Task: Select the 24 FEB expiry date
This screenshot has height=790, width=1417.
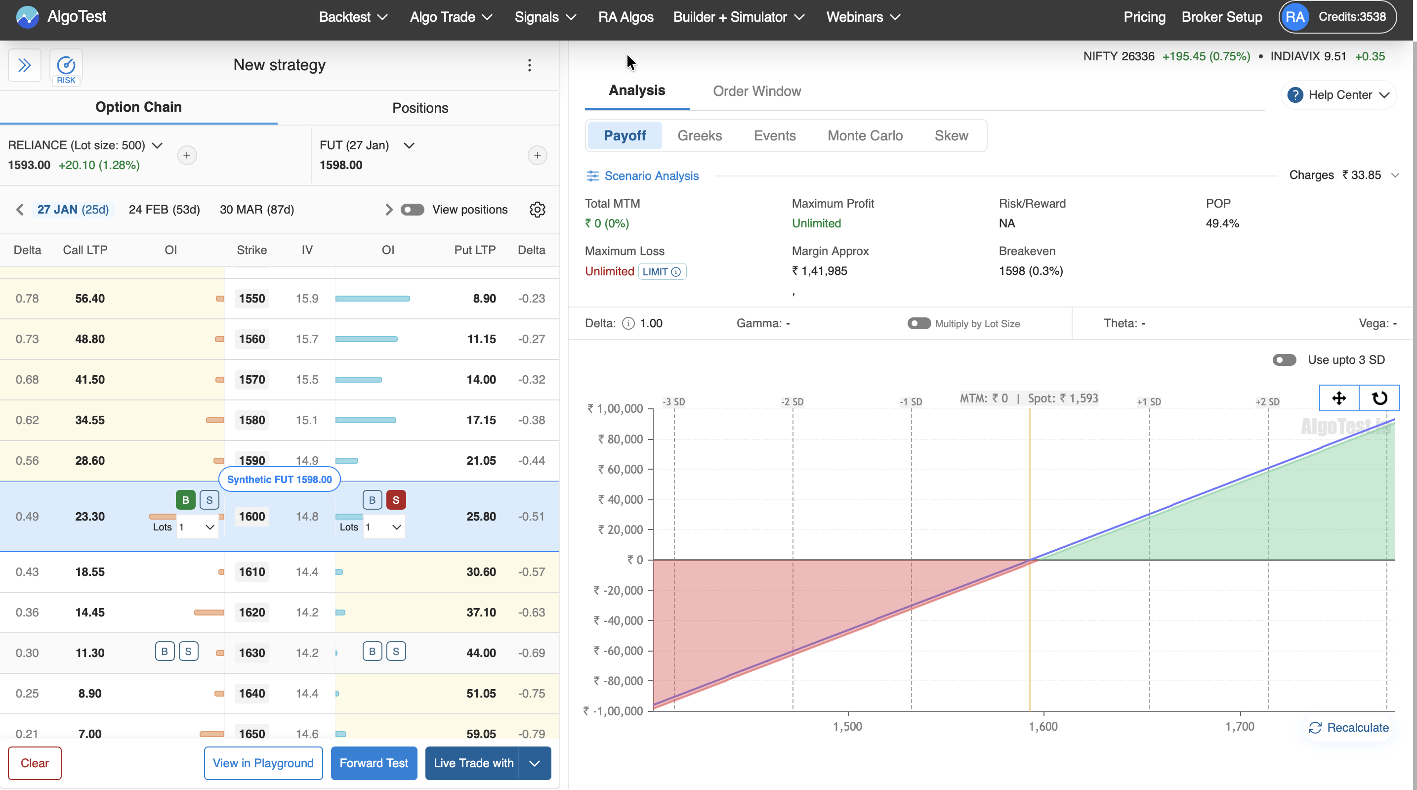Action: pyautogui.click(x=164, y=210)
